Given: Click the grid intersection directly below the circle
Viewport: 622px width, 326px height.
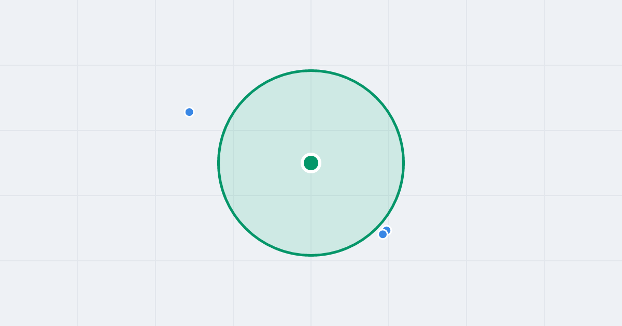Looking at the screenshot, I should click(x=311, y=261).
